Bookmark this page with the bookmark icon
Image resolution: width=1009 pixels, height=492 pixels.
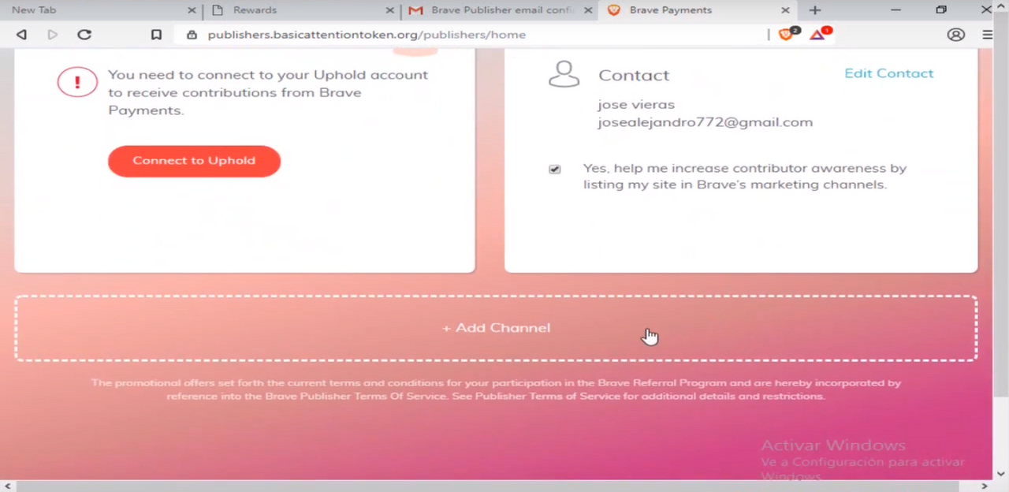point(156,35)
